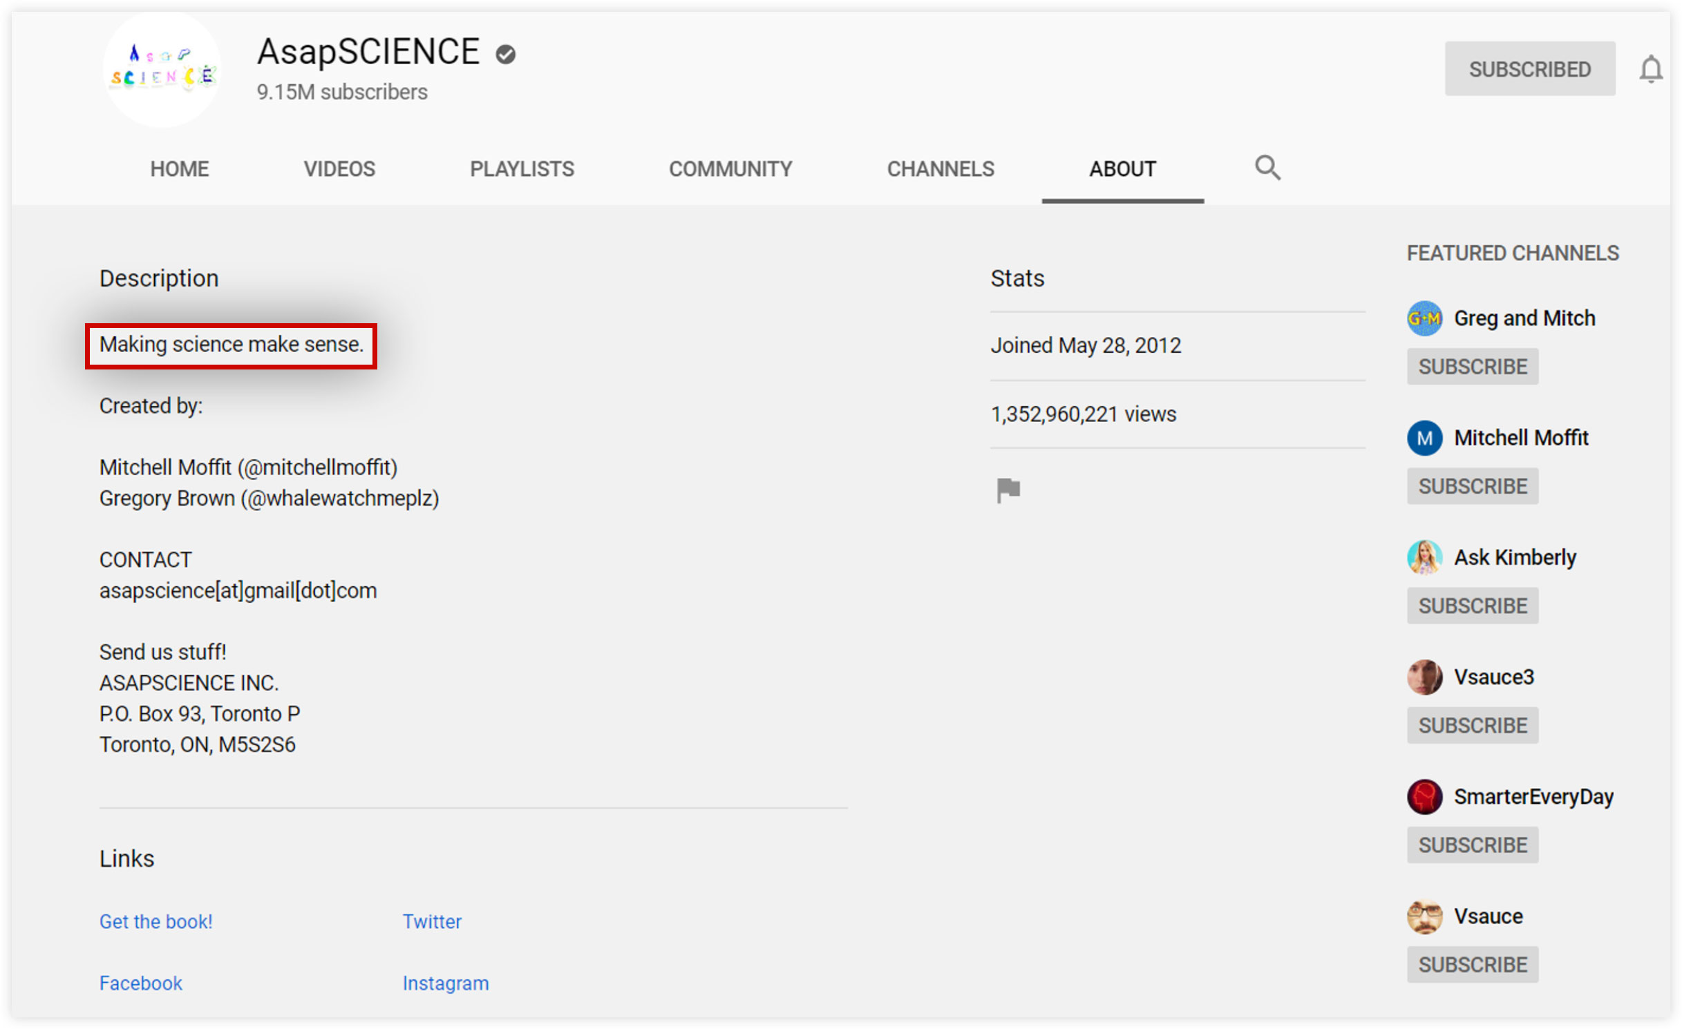Click the 'Created by:' text

click(x=151, y=406)
